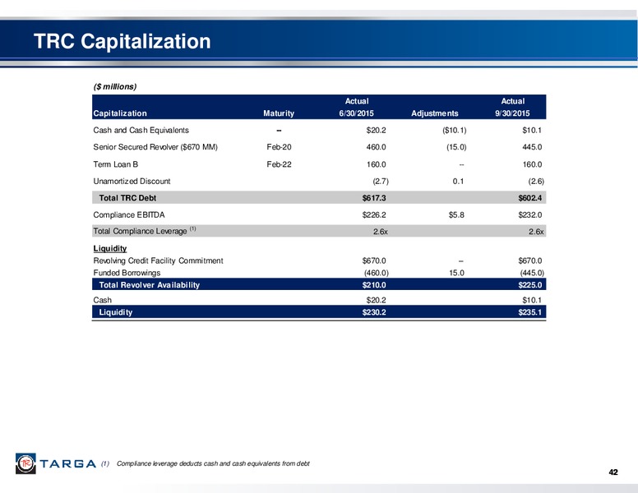638x493 pixels.
Task: Click the '$210.0' availability value
Action: [374, 285]
